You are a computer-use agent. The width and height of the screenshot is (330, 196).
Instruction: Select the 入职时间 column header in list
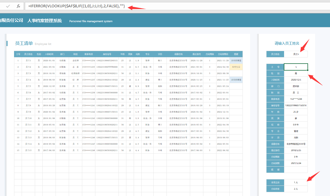tap(49, 54)
